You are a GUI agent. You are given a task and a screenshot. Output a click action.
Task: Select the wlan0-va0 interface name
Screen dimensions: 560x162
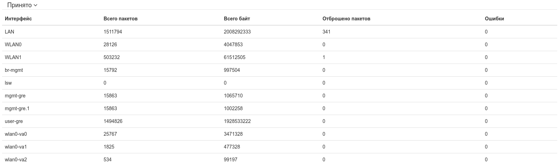(16, 134)
